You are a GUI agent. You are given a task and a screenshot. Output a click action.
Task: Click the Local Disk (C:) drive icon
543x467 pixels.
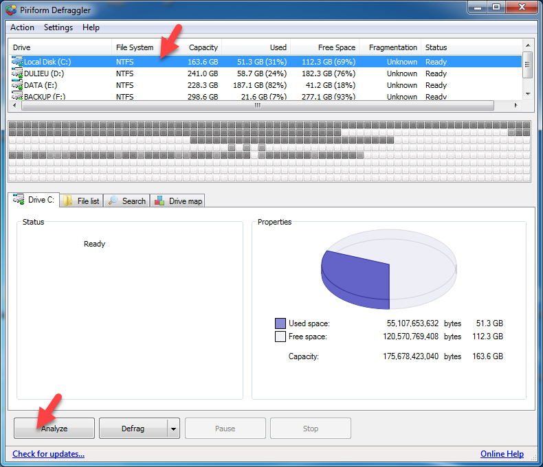coord(17,62)
